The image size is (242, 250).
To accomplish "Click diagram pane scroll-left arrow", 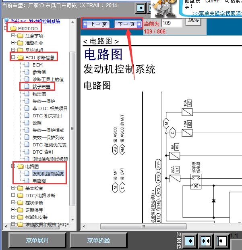I will click(x=84, y=226).
